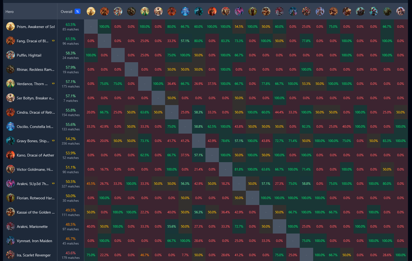Click the crown icon beside Arakni 5L!p3d

click(53, 183)
